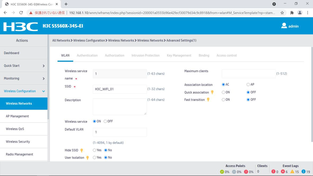Set Wireless service to OFF
The image size is (313, 176).
click(105, 121)
